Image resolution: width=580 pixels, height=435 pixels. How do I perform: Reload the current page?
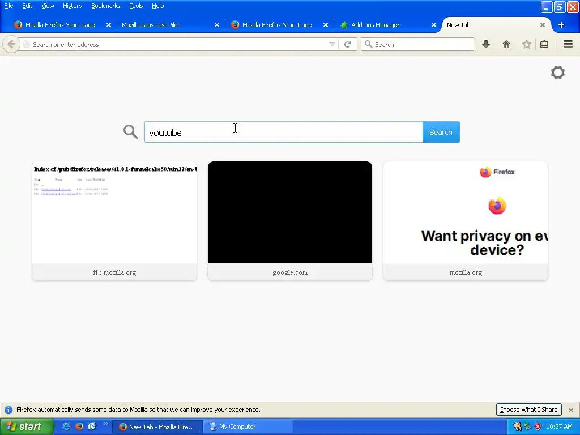coord(347,44)
